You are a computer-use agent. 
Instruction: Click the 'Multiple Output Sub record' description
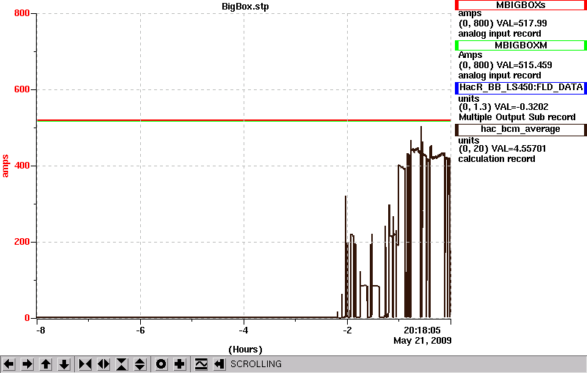[517, 117]
